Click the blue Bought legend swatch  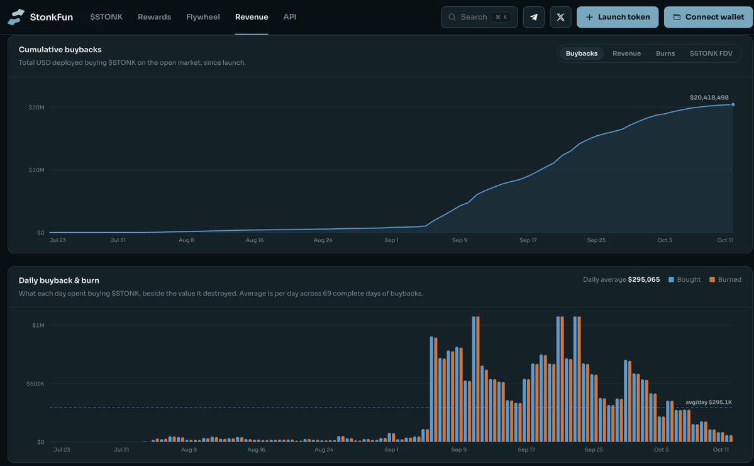click(671, 279)
